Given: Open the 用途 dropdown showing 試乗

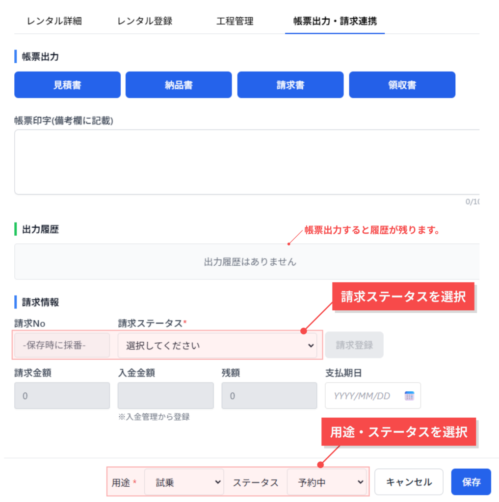Looking at the screenshot, I should [184, 482].
